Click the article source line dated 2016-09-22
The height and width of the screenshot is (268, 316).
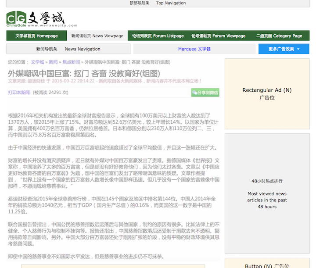104,81
